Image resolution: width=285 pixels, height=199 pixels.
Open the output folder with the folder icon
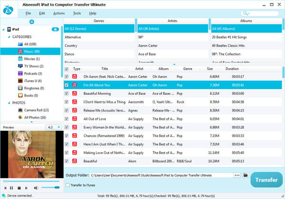[x=246, y=175]
